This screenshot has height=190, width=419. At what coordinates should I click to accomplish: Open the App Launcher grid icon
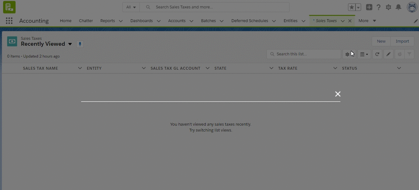tap(9, 21)
